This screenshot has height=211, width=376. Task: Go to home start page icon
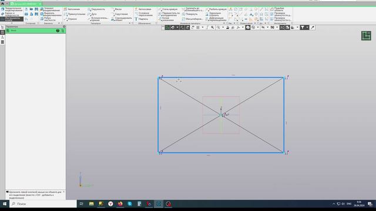2,4
